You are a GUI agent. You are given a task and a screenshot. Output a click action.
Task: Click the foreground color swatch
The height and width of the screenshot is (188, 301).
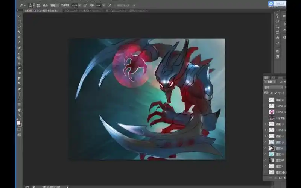pyautogui.click(x=18, y=123)
